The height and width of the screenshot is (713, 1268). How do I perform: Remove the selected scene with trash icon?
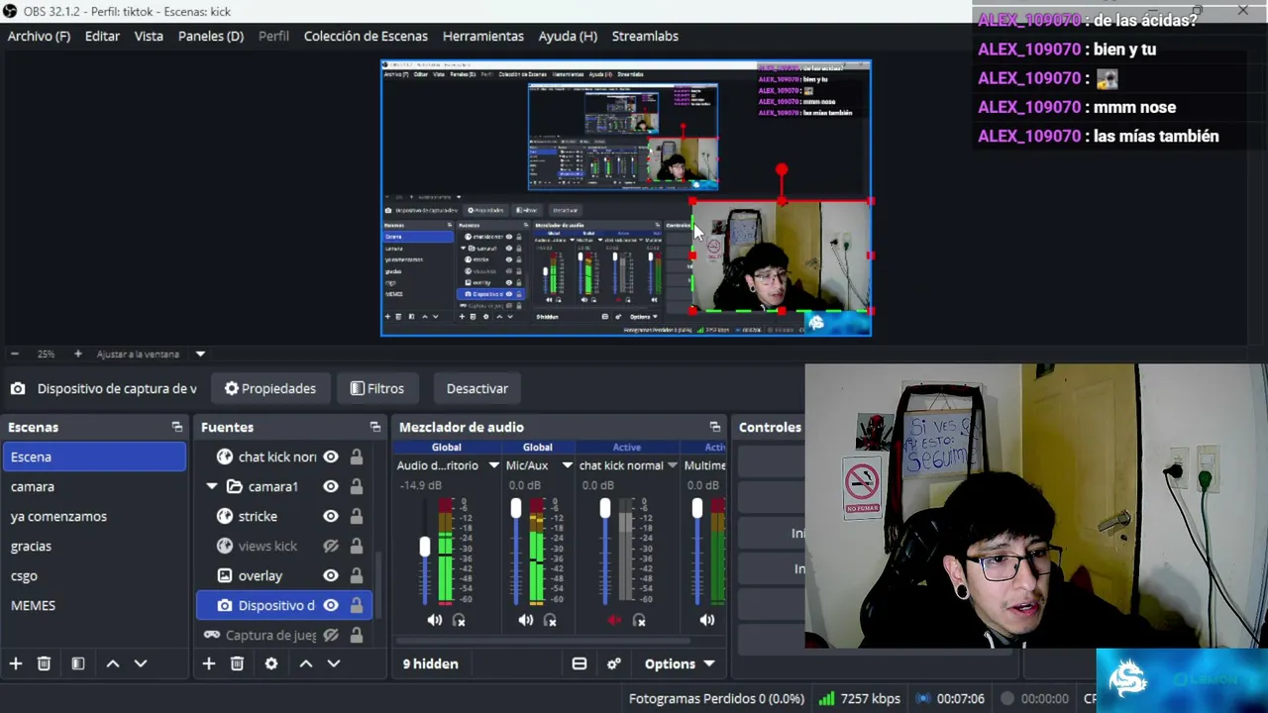[44, 663]
